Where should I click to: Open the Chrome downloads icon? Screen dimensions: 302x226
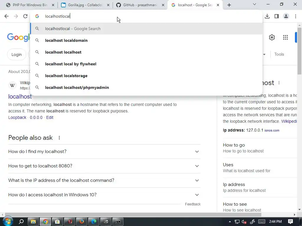(x=267, y=16)
